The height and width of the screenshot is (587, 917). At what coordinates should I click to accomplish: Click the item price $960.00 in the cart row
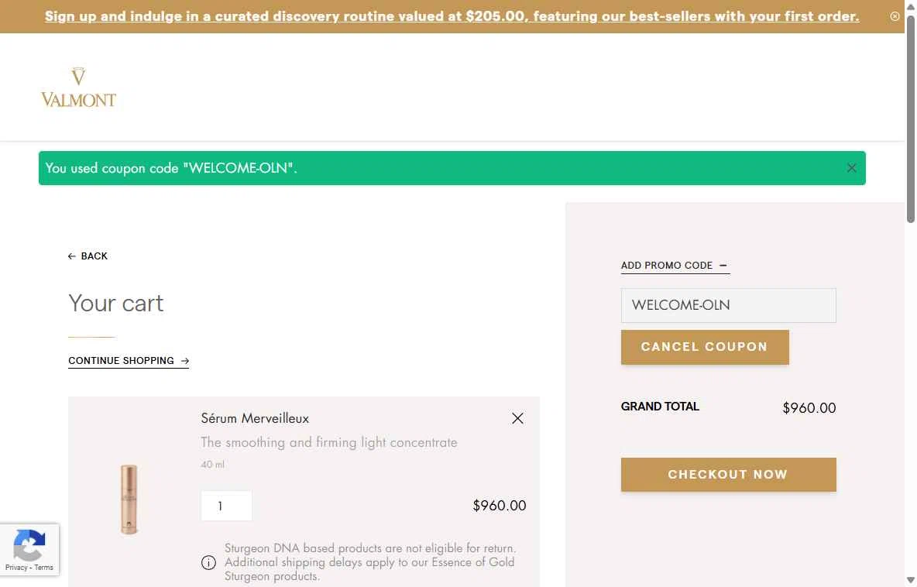[499, 505]
